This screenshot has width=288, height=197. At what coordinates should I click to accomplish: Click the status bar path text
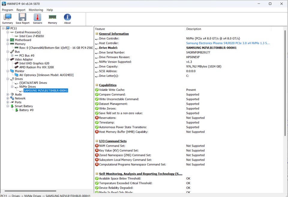click(x=46, y=196)
